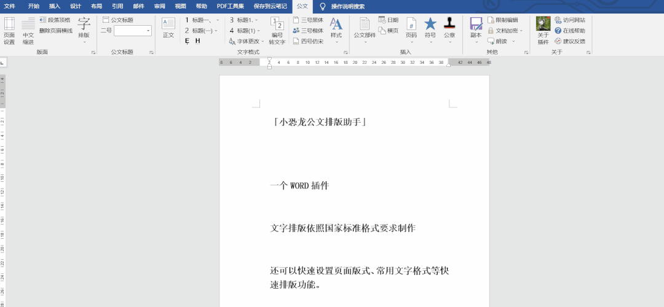This screenshot has height=307, width=664.
Task: Expand the 标题一、 dropdown arrow
Action: coord(218,20)
